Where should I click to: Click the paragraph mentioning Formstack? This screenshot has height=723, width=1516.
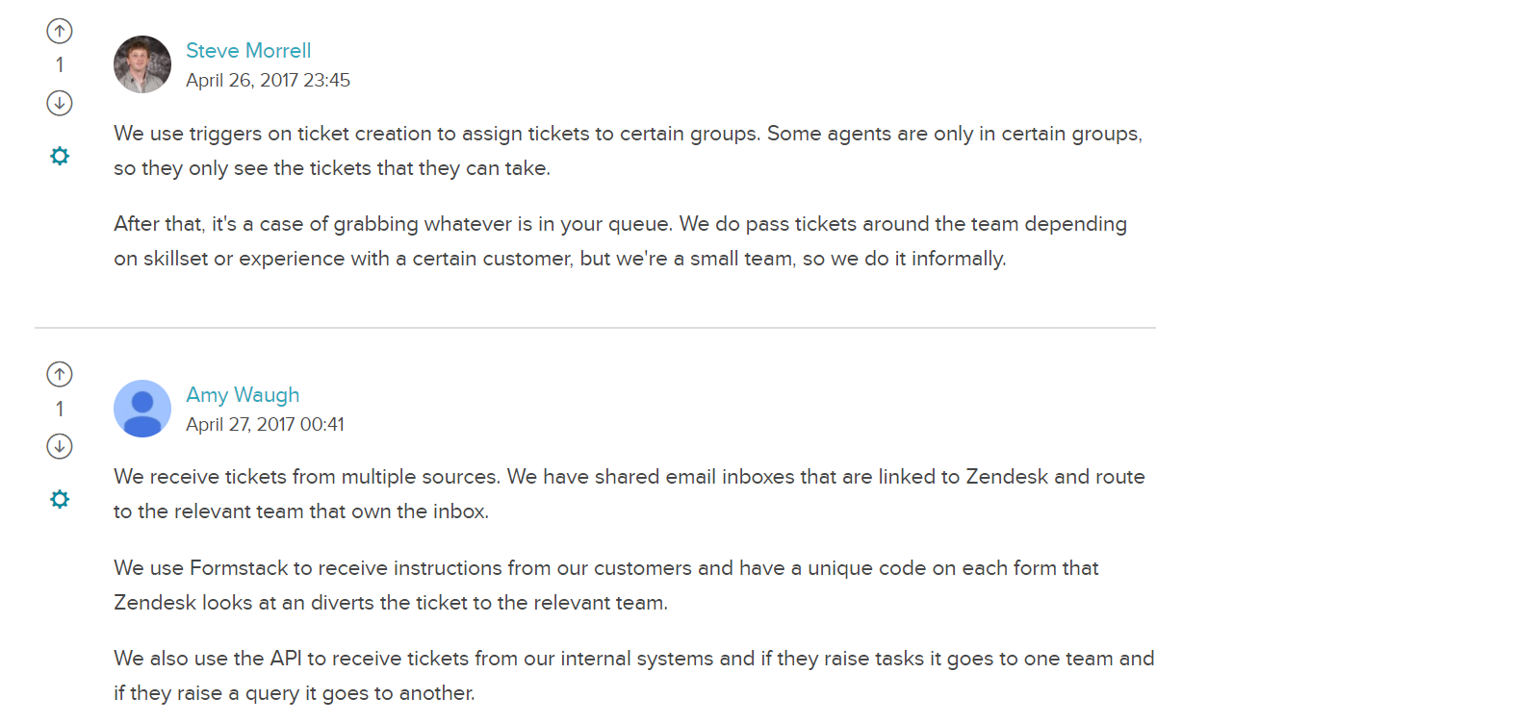[x=606, y=586]
